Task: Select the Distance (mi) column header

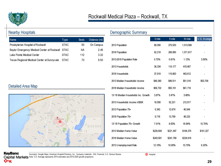Action: tap(96, 40)
